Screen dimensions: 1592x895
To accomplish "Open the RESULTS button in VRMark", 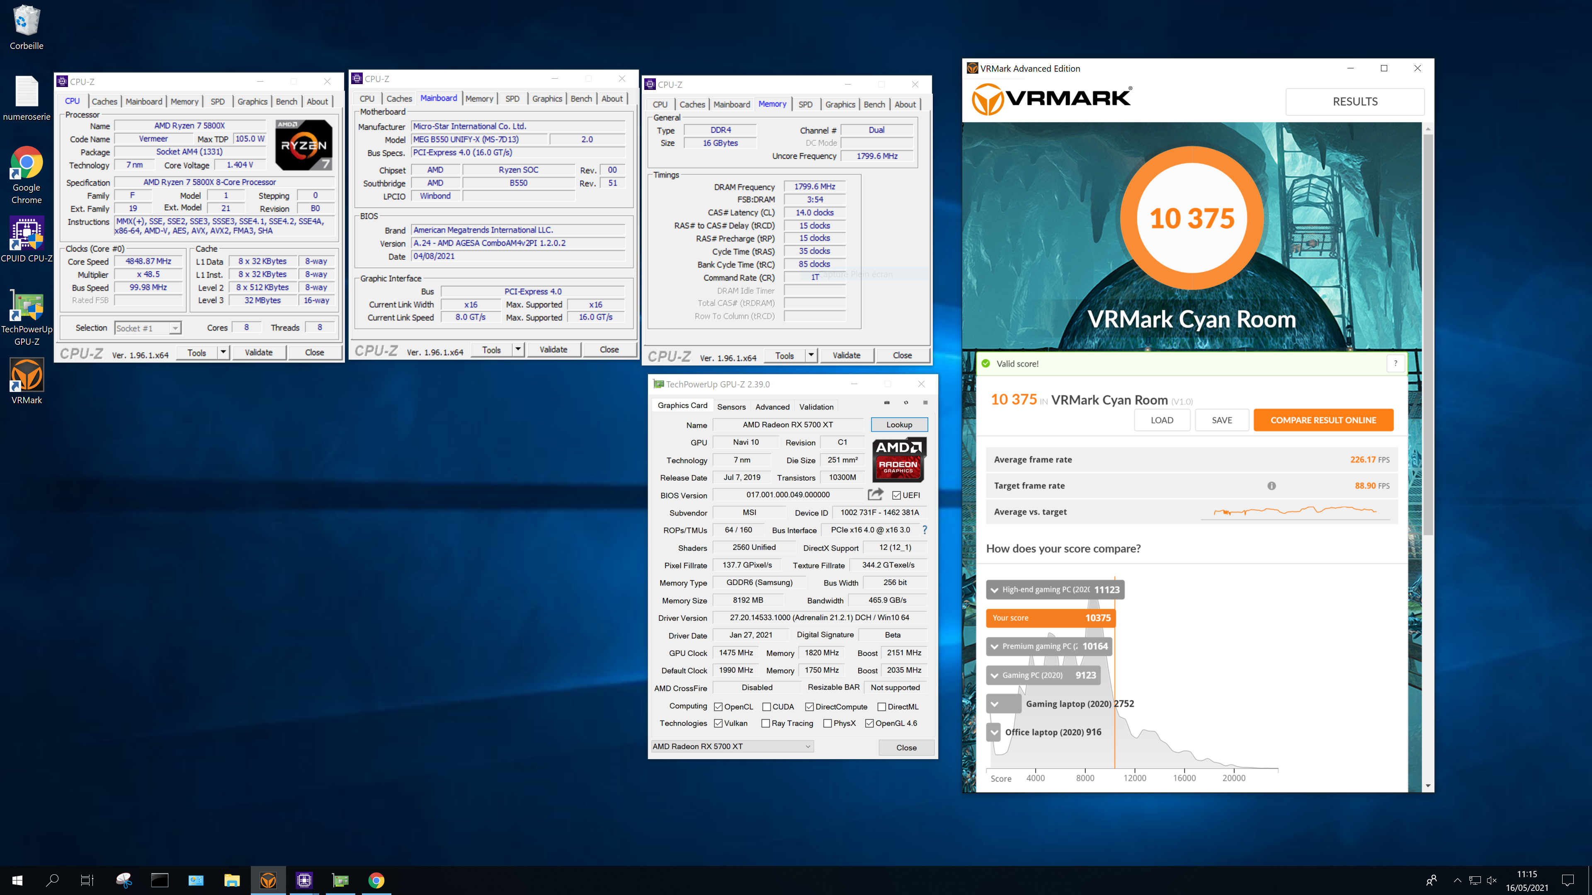I will pos(1355,101).
